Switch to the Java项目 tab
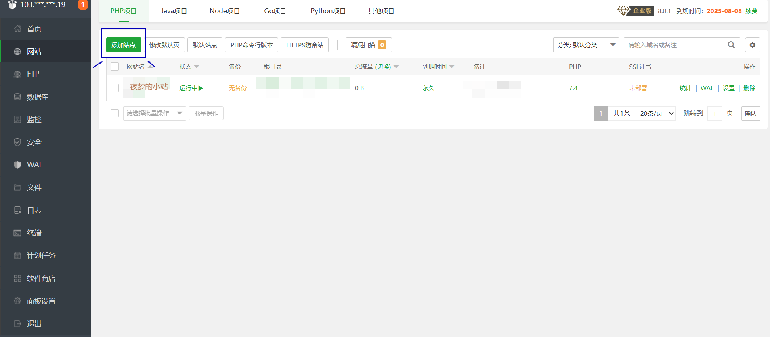Image resolution: width=770 pixels, height=337 pixels. (174, 11)
